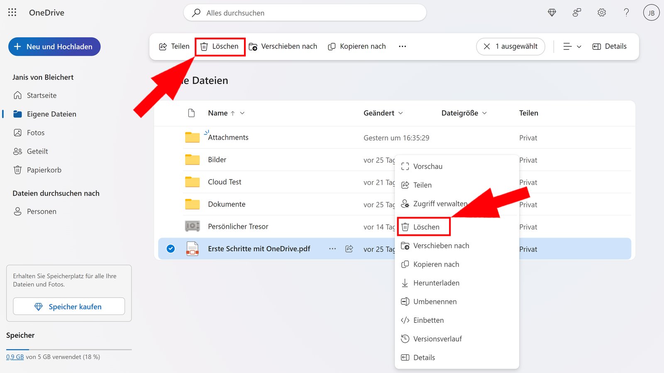Open the Dateigröße sort dropdown
The image size is (664, 373).
(485, 113)
